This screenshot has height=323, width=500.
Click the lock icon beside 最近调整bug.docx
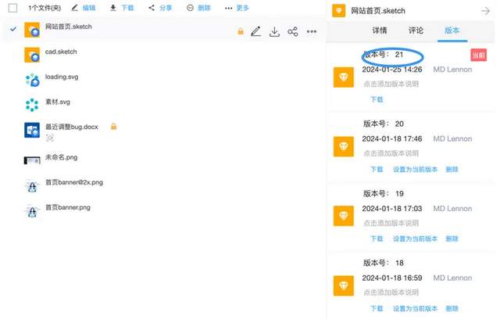(x=113, y=127)
